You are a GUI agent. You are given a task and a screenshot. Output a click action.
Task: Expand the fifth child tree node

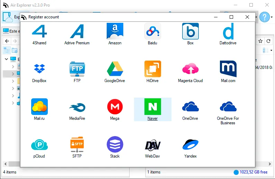(13, 96)
